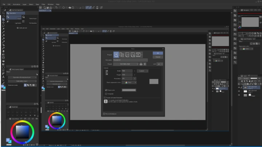Select the Auto select wand in outer palette
Image resolution: width=262 pixels, height=147 pixels.
[x=3, y=29]
